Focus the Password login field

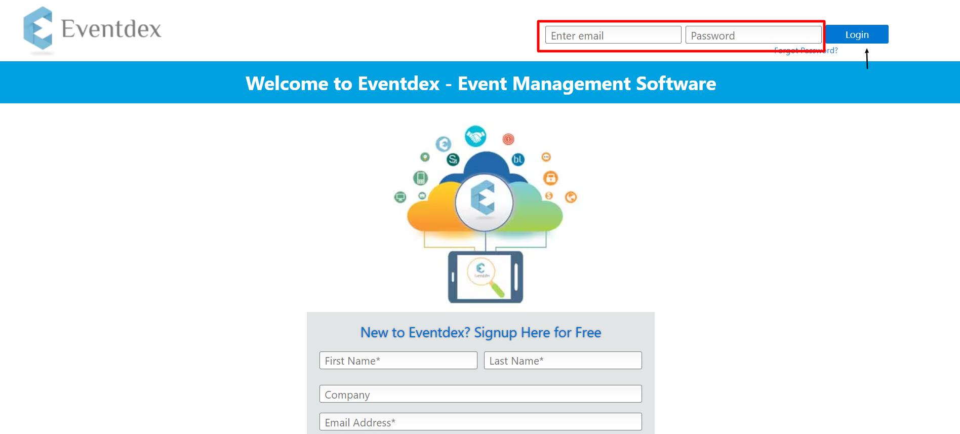pyautogui.click(x=753, y=35)
